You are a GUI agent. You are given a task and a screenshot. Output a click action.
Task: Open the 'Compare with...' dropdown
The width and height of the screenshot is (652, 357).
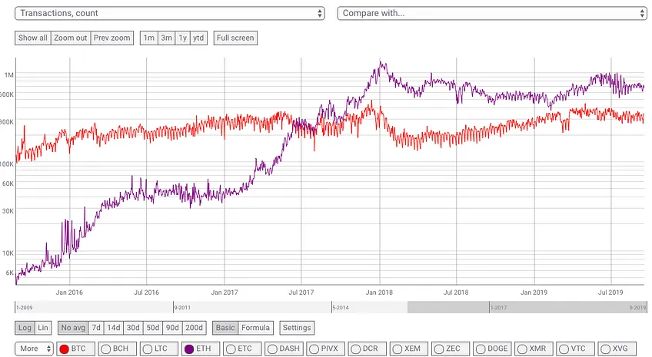[x=492, y=13]
